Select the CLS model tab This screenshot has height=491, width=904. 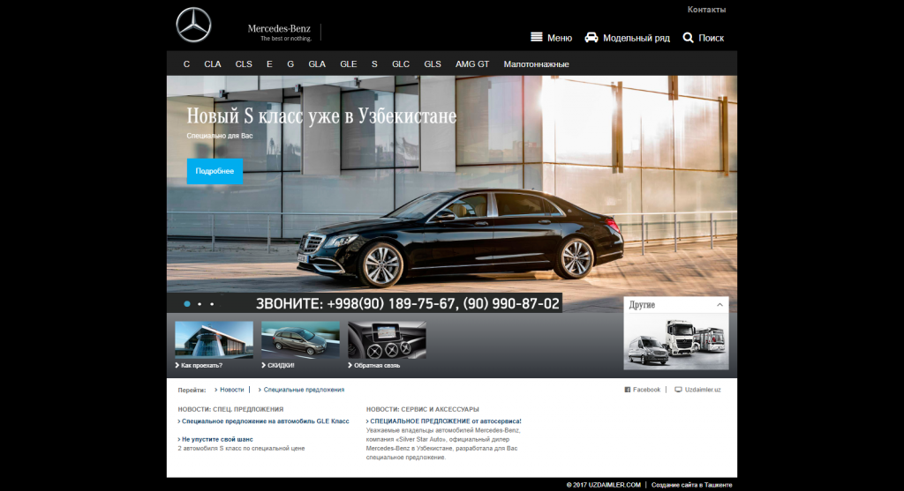coord(244,63)
